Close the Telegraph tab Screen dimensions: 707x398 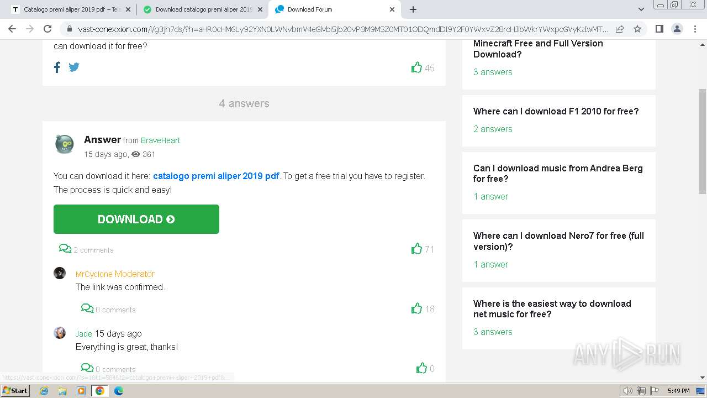tap(128, 9)
